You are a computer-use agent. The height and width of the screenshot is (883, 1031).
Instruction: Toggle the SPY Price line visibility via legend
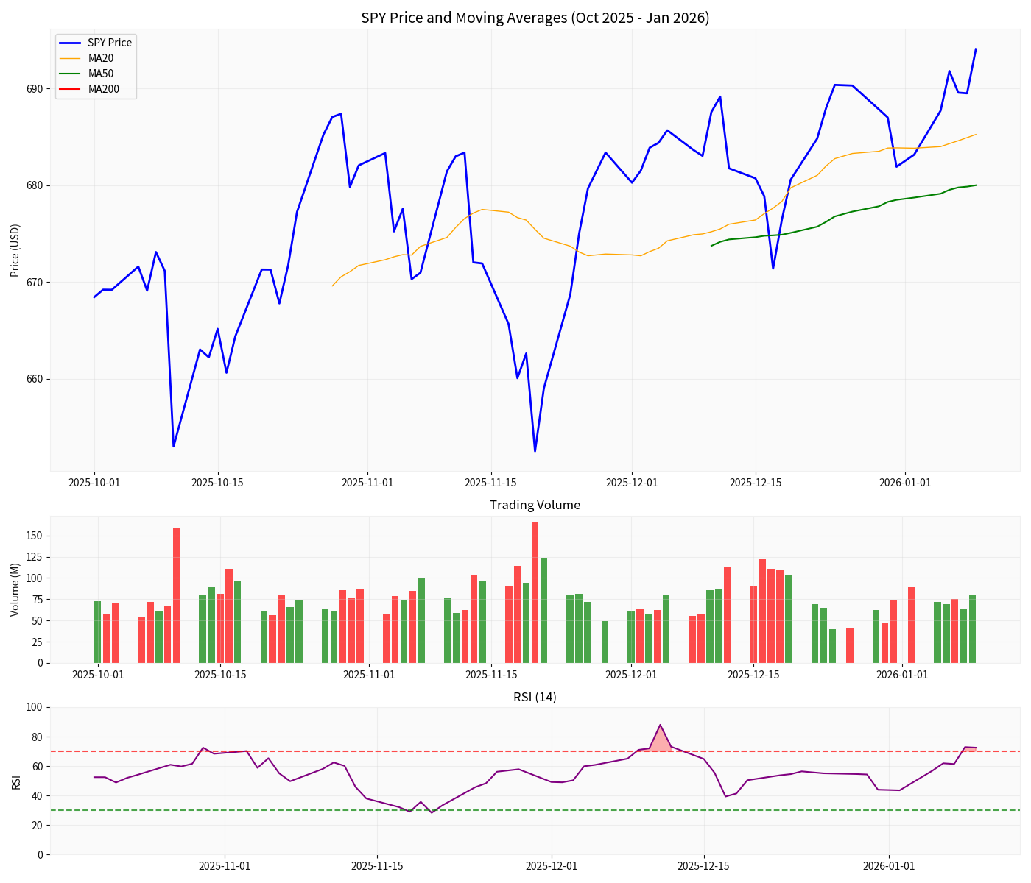pyautogui.click(x=109, y=42)
